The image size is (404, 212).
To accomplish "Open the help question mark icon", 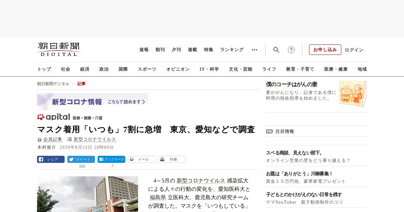I will click(291, 50).
